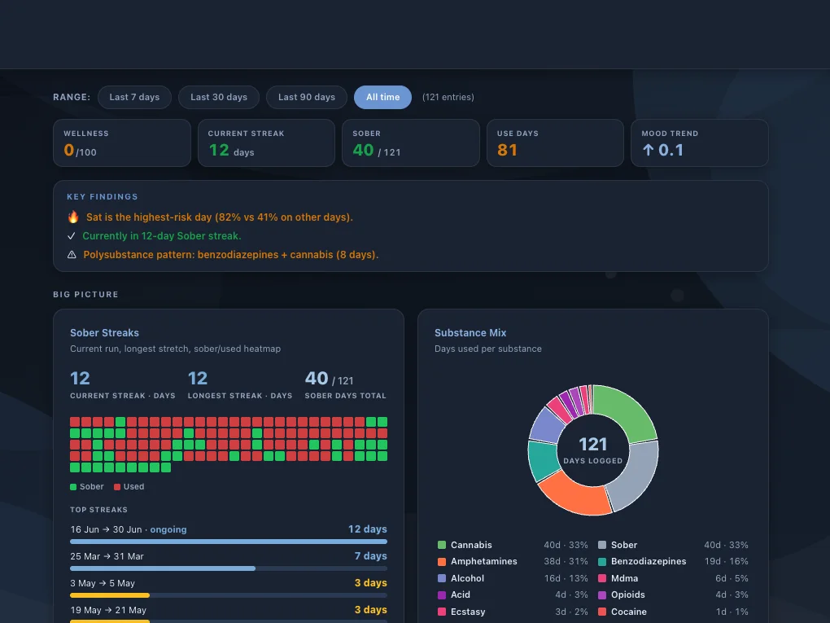This screenshot has width=830, height=623.
Task: Click the Cocaine legend color square
Action: pyautogui.click(x=602, y=612)
